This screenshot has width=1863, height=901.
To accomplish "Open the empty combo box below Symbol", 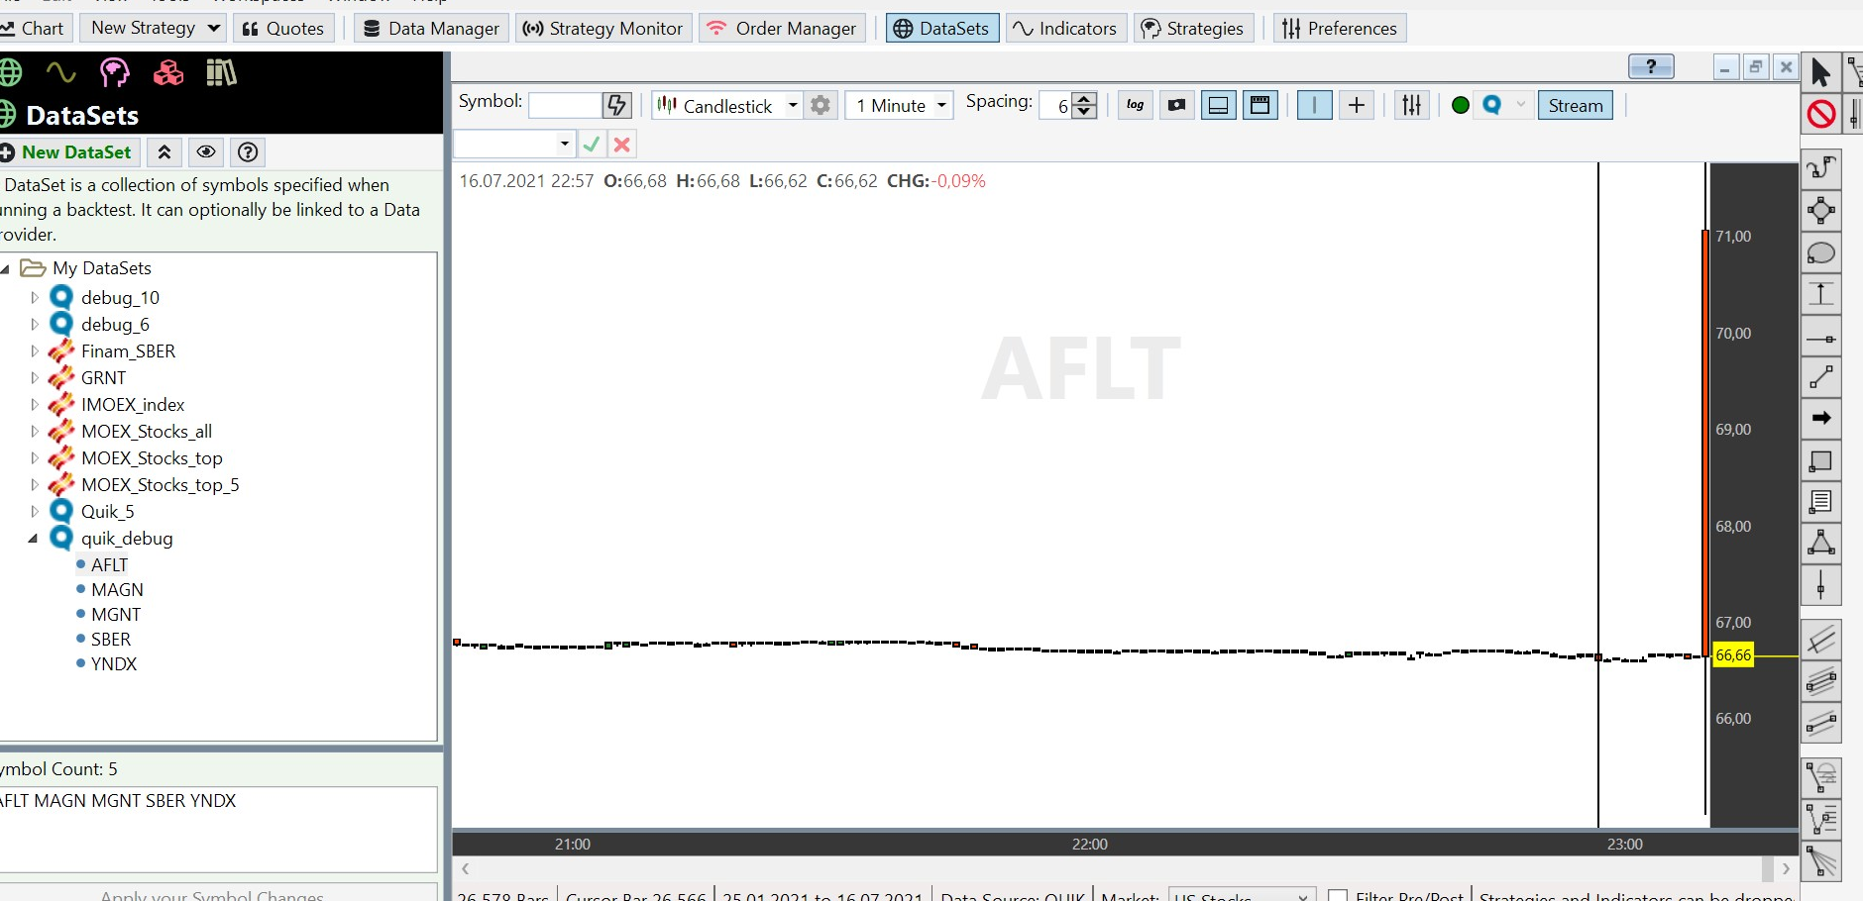I will 515,145.
